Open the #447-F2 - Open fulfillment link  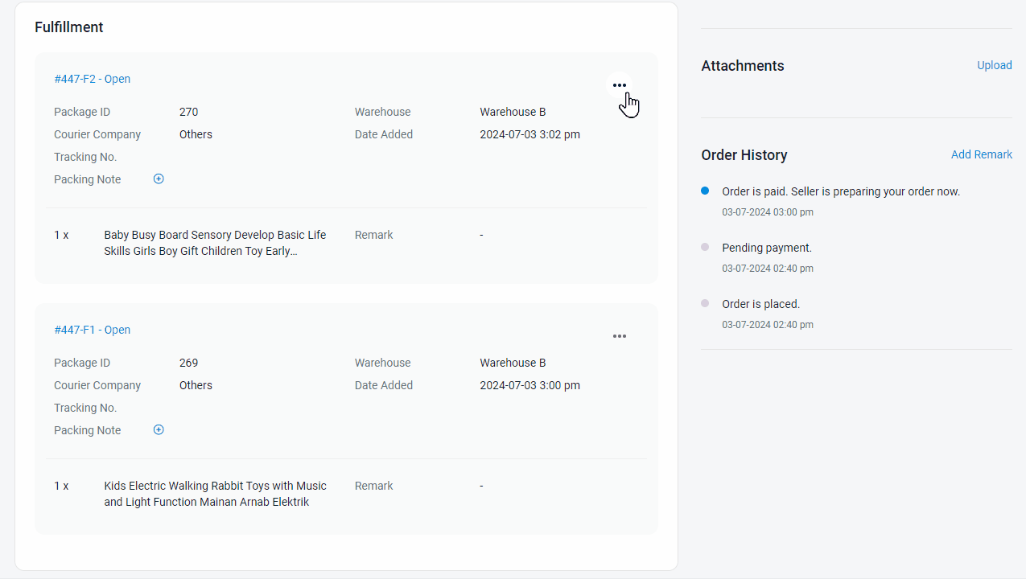pos(92,79)
